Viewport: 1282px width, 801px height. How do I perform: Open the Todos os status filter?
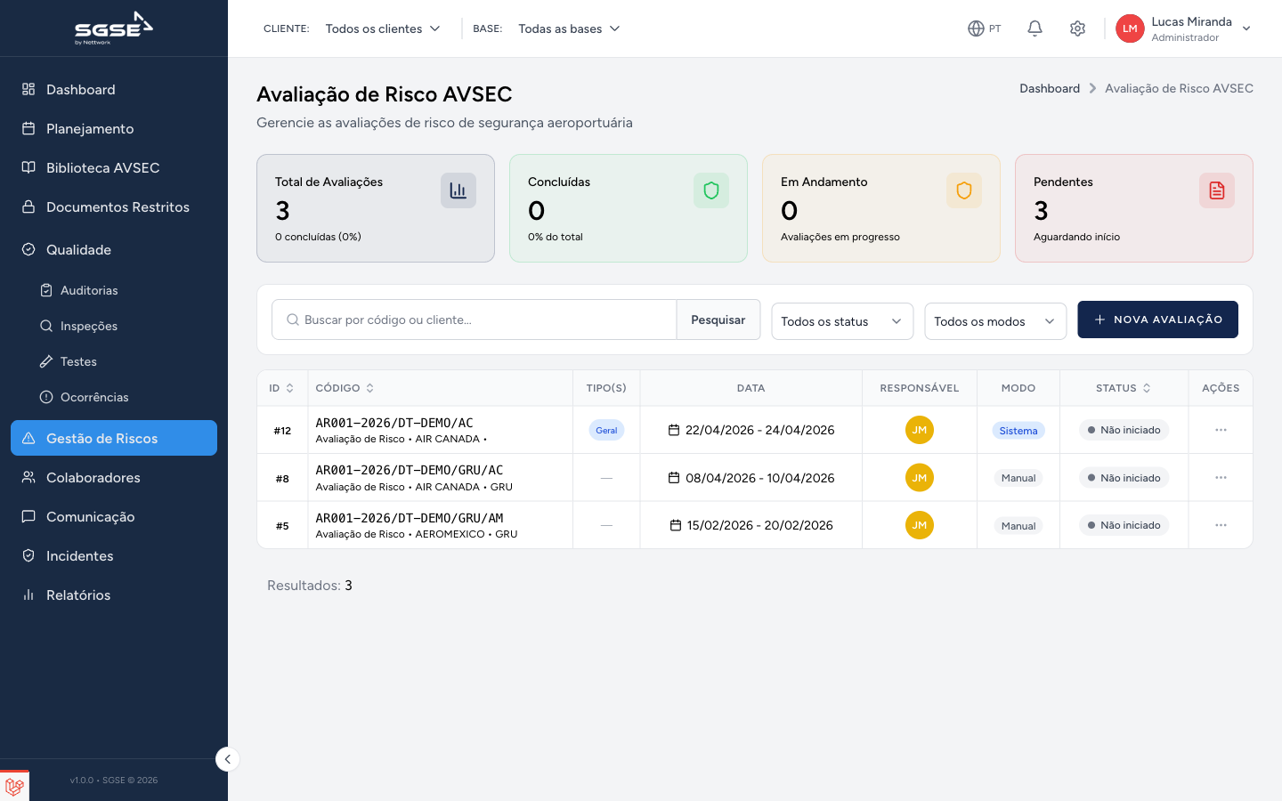[x=842, y=321]
